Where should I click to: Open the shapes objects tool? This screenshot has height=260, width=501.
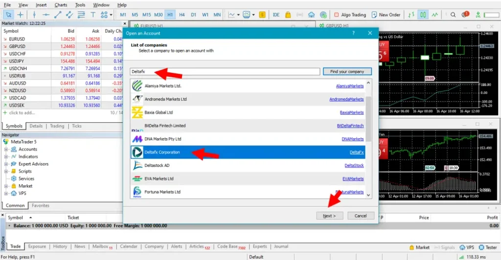(104, 15)
